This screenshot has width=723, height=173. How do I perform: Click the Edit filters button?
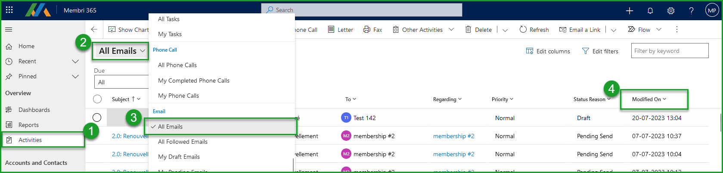[600, 51]
